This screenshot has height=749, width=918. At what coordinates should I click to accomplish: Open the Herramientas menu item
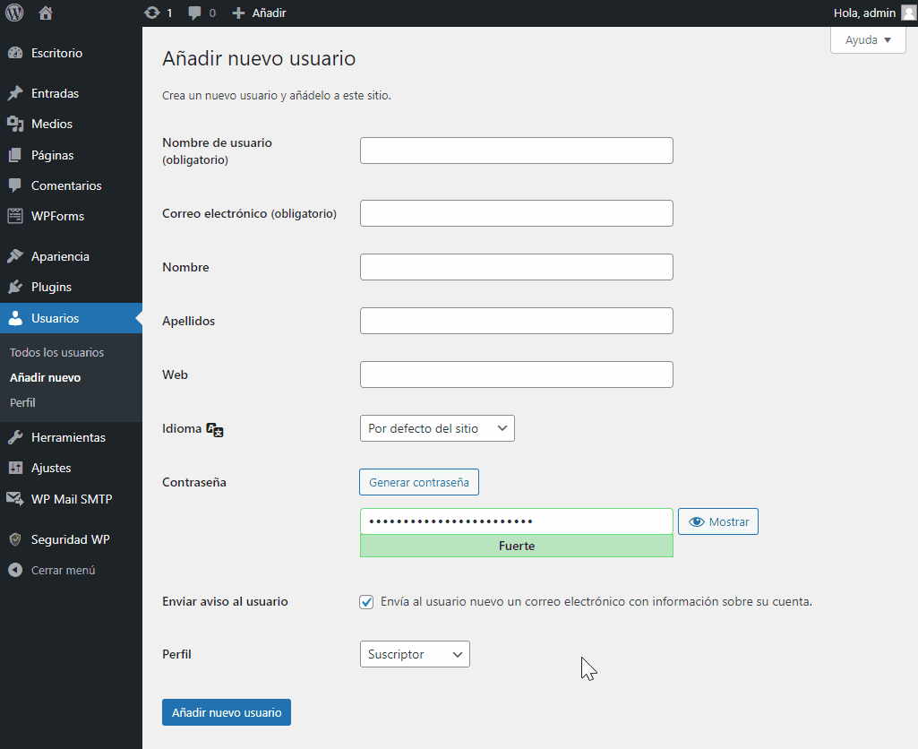68,437
